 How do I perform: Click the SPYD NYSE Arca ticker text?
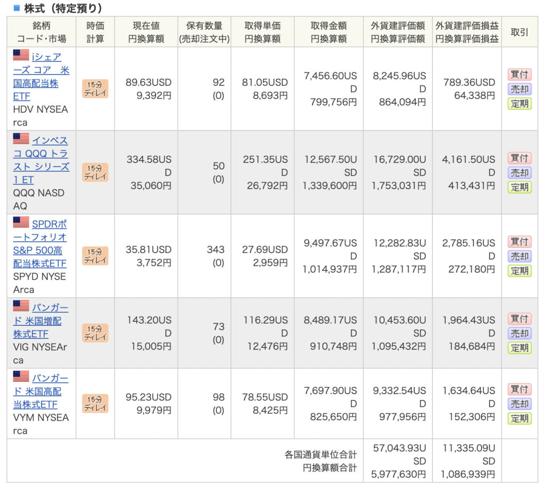[x=40, y=283]
